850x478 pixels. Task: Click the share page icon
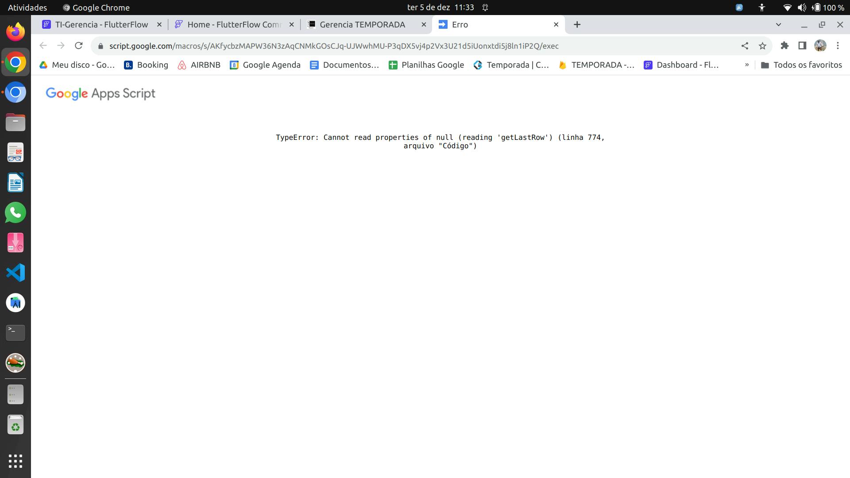pos(745,46)
